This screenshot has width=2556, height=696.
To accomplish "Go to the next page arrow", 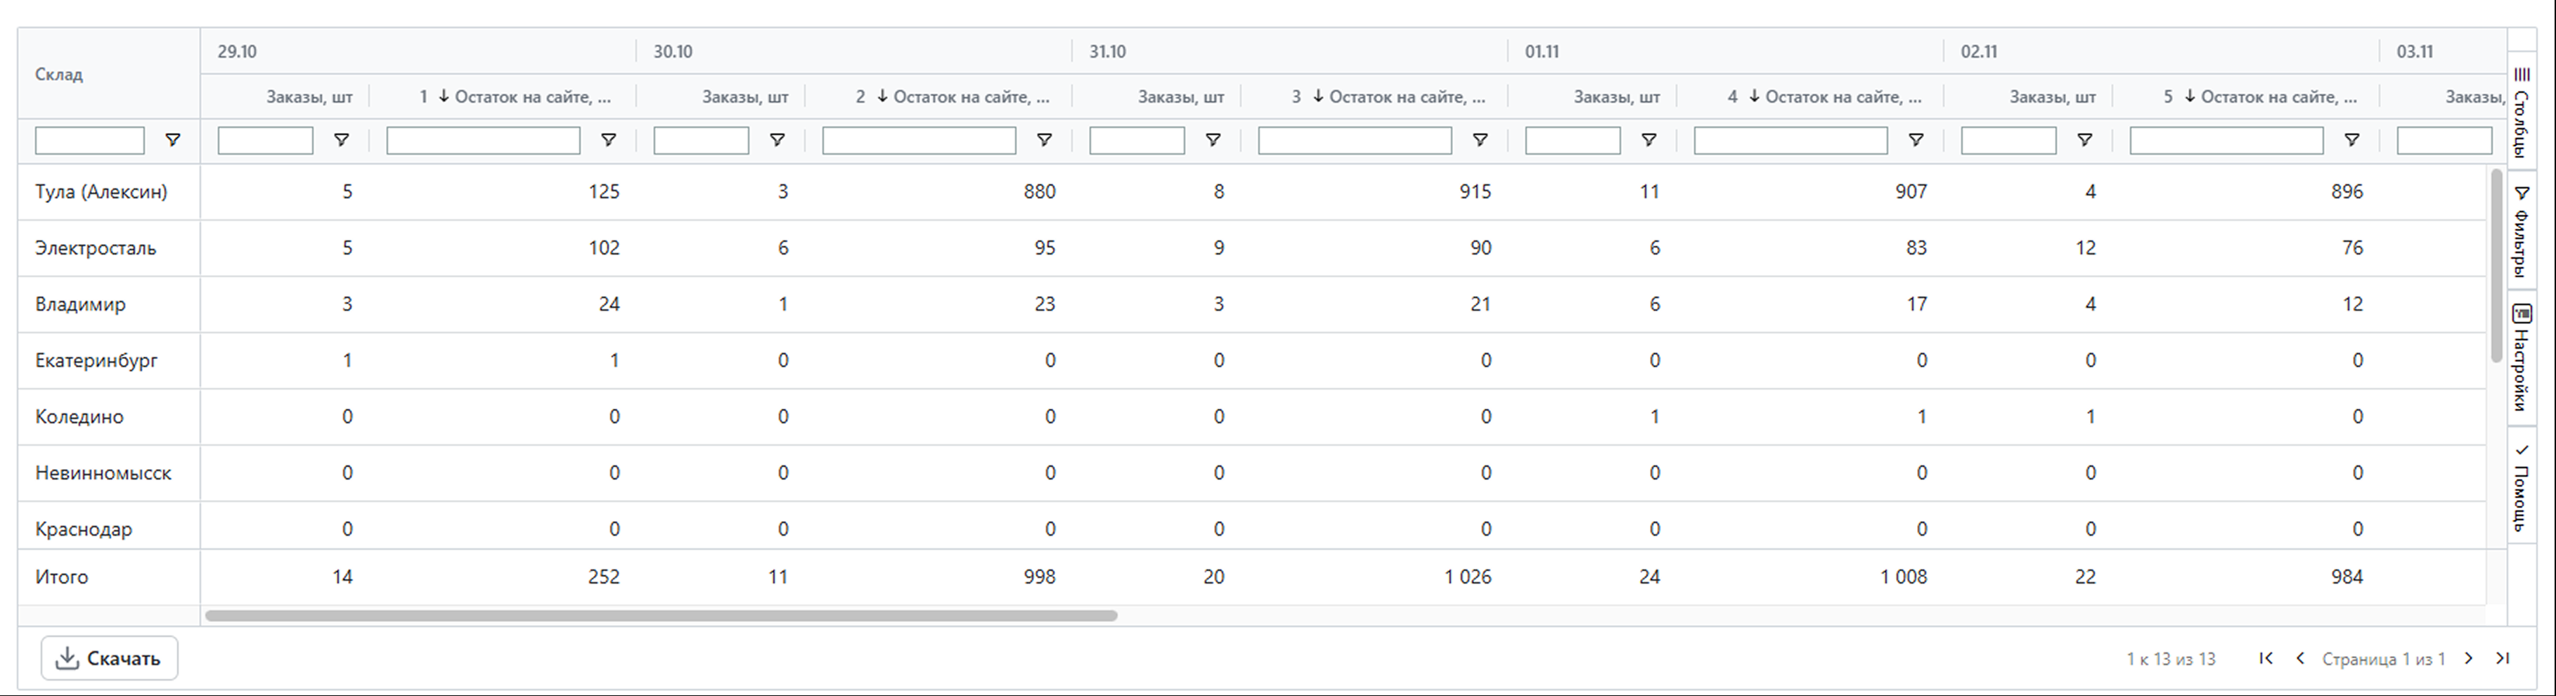I will pyautogui.click(x=2469, y=658).
